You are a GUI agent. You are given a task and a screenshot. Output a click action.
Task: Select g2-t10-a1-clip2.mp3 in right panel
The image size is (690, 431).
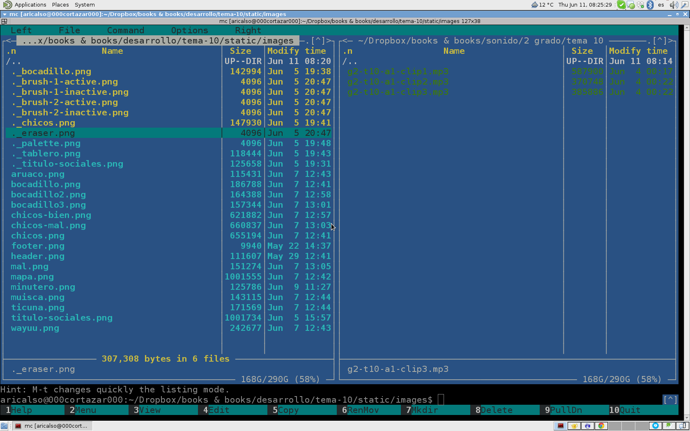coord(398,82)
